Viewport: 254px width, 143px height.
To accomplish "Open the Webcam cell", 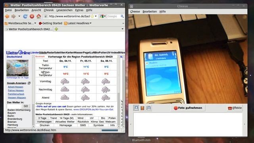I will (110, 122).
